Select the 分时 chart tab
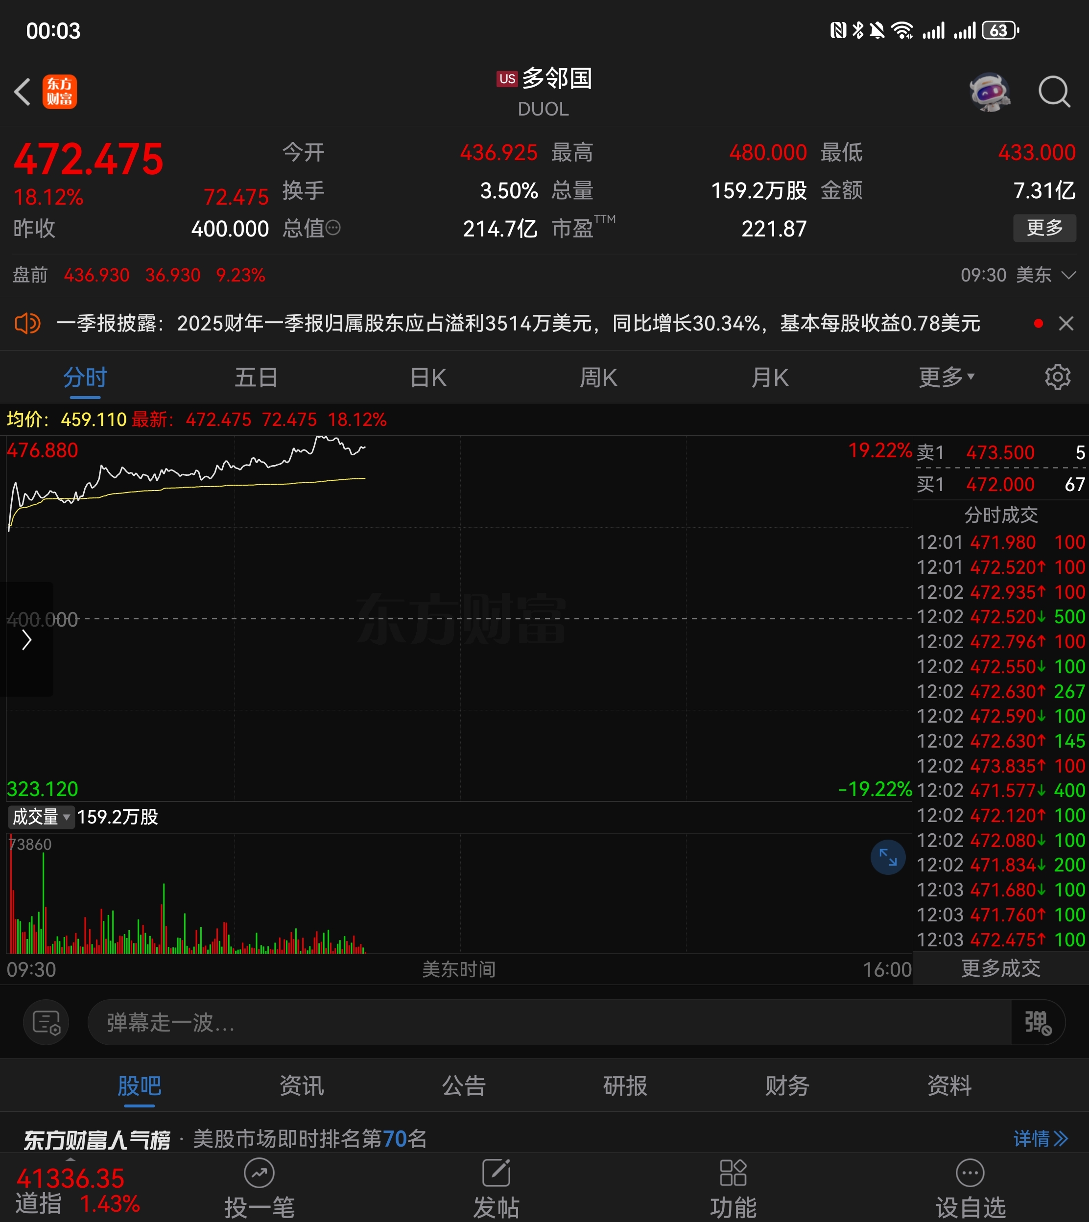 [85, 378]
